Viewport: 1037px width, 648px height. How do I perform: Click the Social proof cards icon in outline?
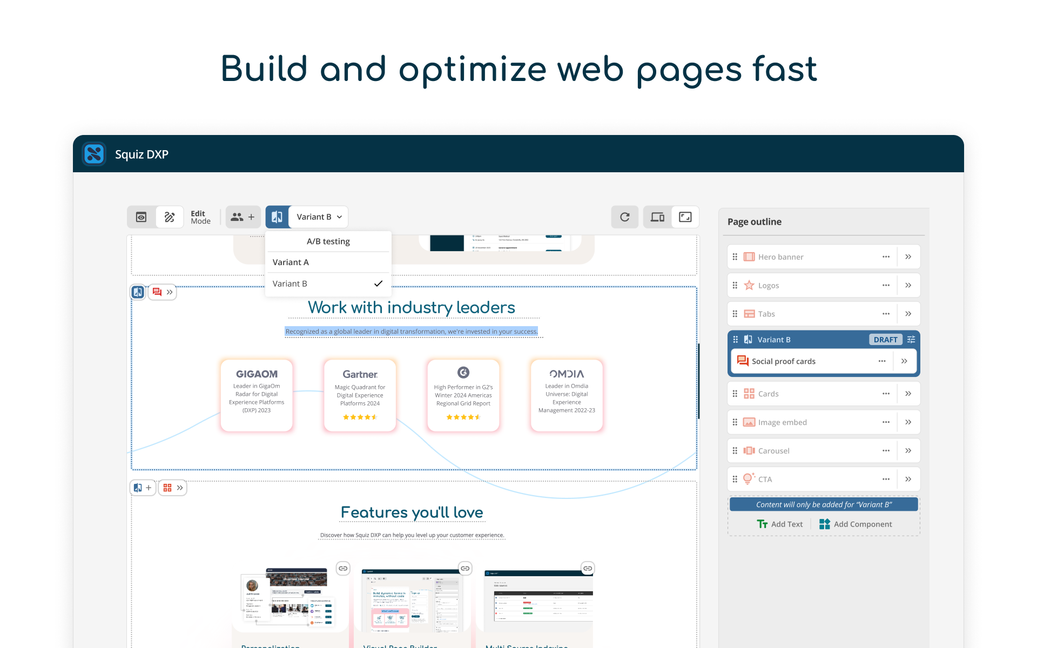pos(742,361)
